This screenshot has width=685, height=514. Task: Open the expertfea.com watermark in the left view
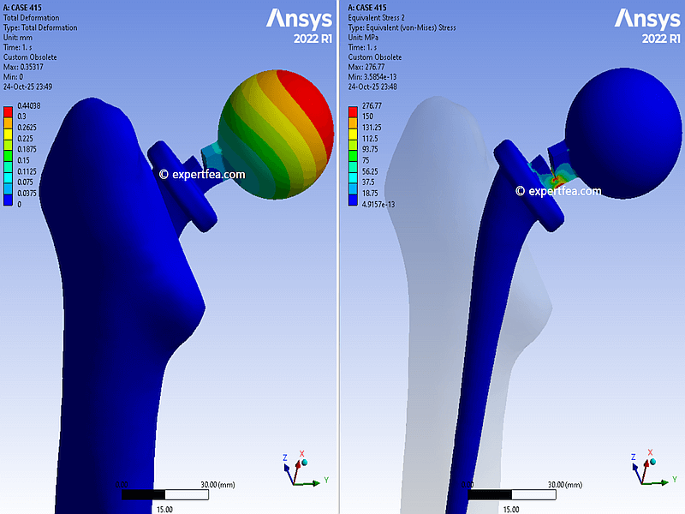pos(202,174)
